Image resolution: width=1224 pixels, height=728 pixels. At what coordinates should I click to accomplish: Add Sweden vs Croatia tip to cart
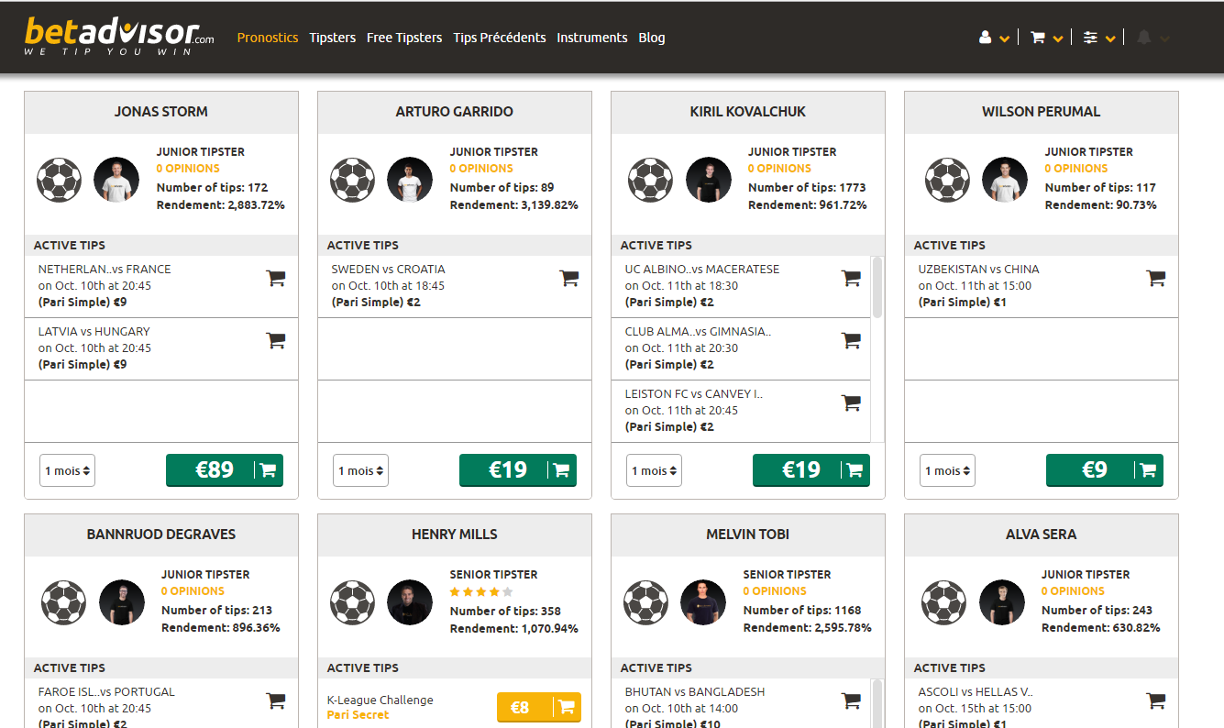click(568, 278)
